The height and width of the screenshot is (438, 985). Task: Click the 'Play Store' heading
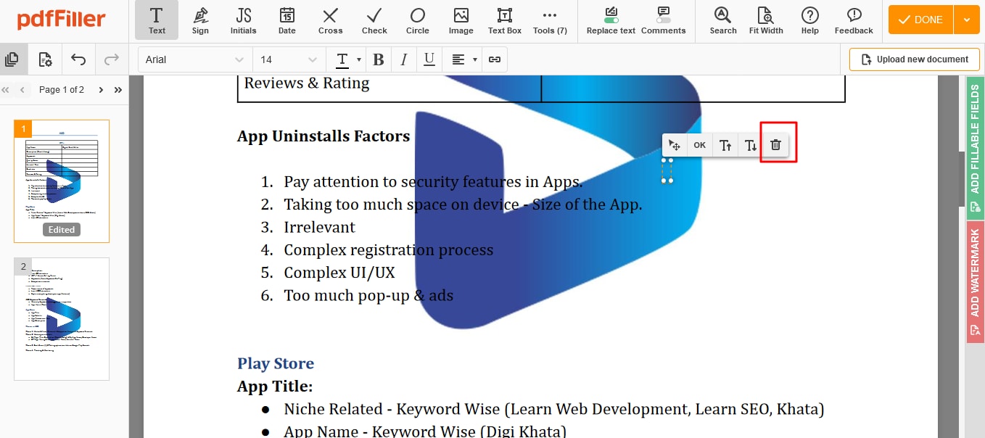[x=276, y=363]
